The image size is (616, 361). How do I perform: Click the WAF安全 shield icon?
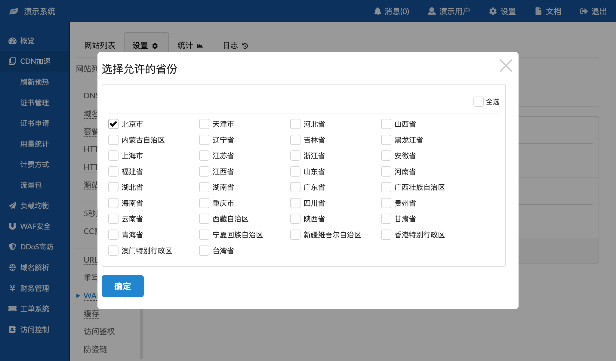12,226
